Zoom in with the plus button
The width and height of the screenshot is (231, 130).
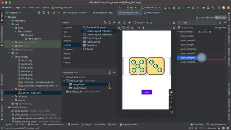[x=171, y=98]
